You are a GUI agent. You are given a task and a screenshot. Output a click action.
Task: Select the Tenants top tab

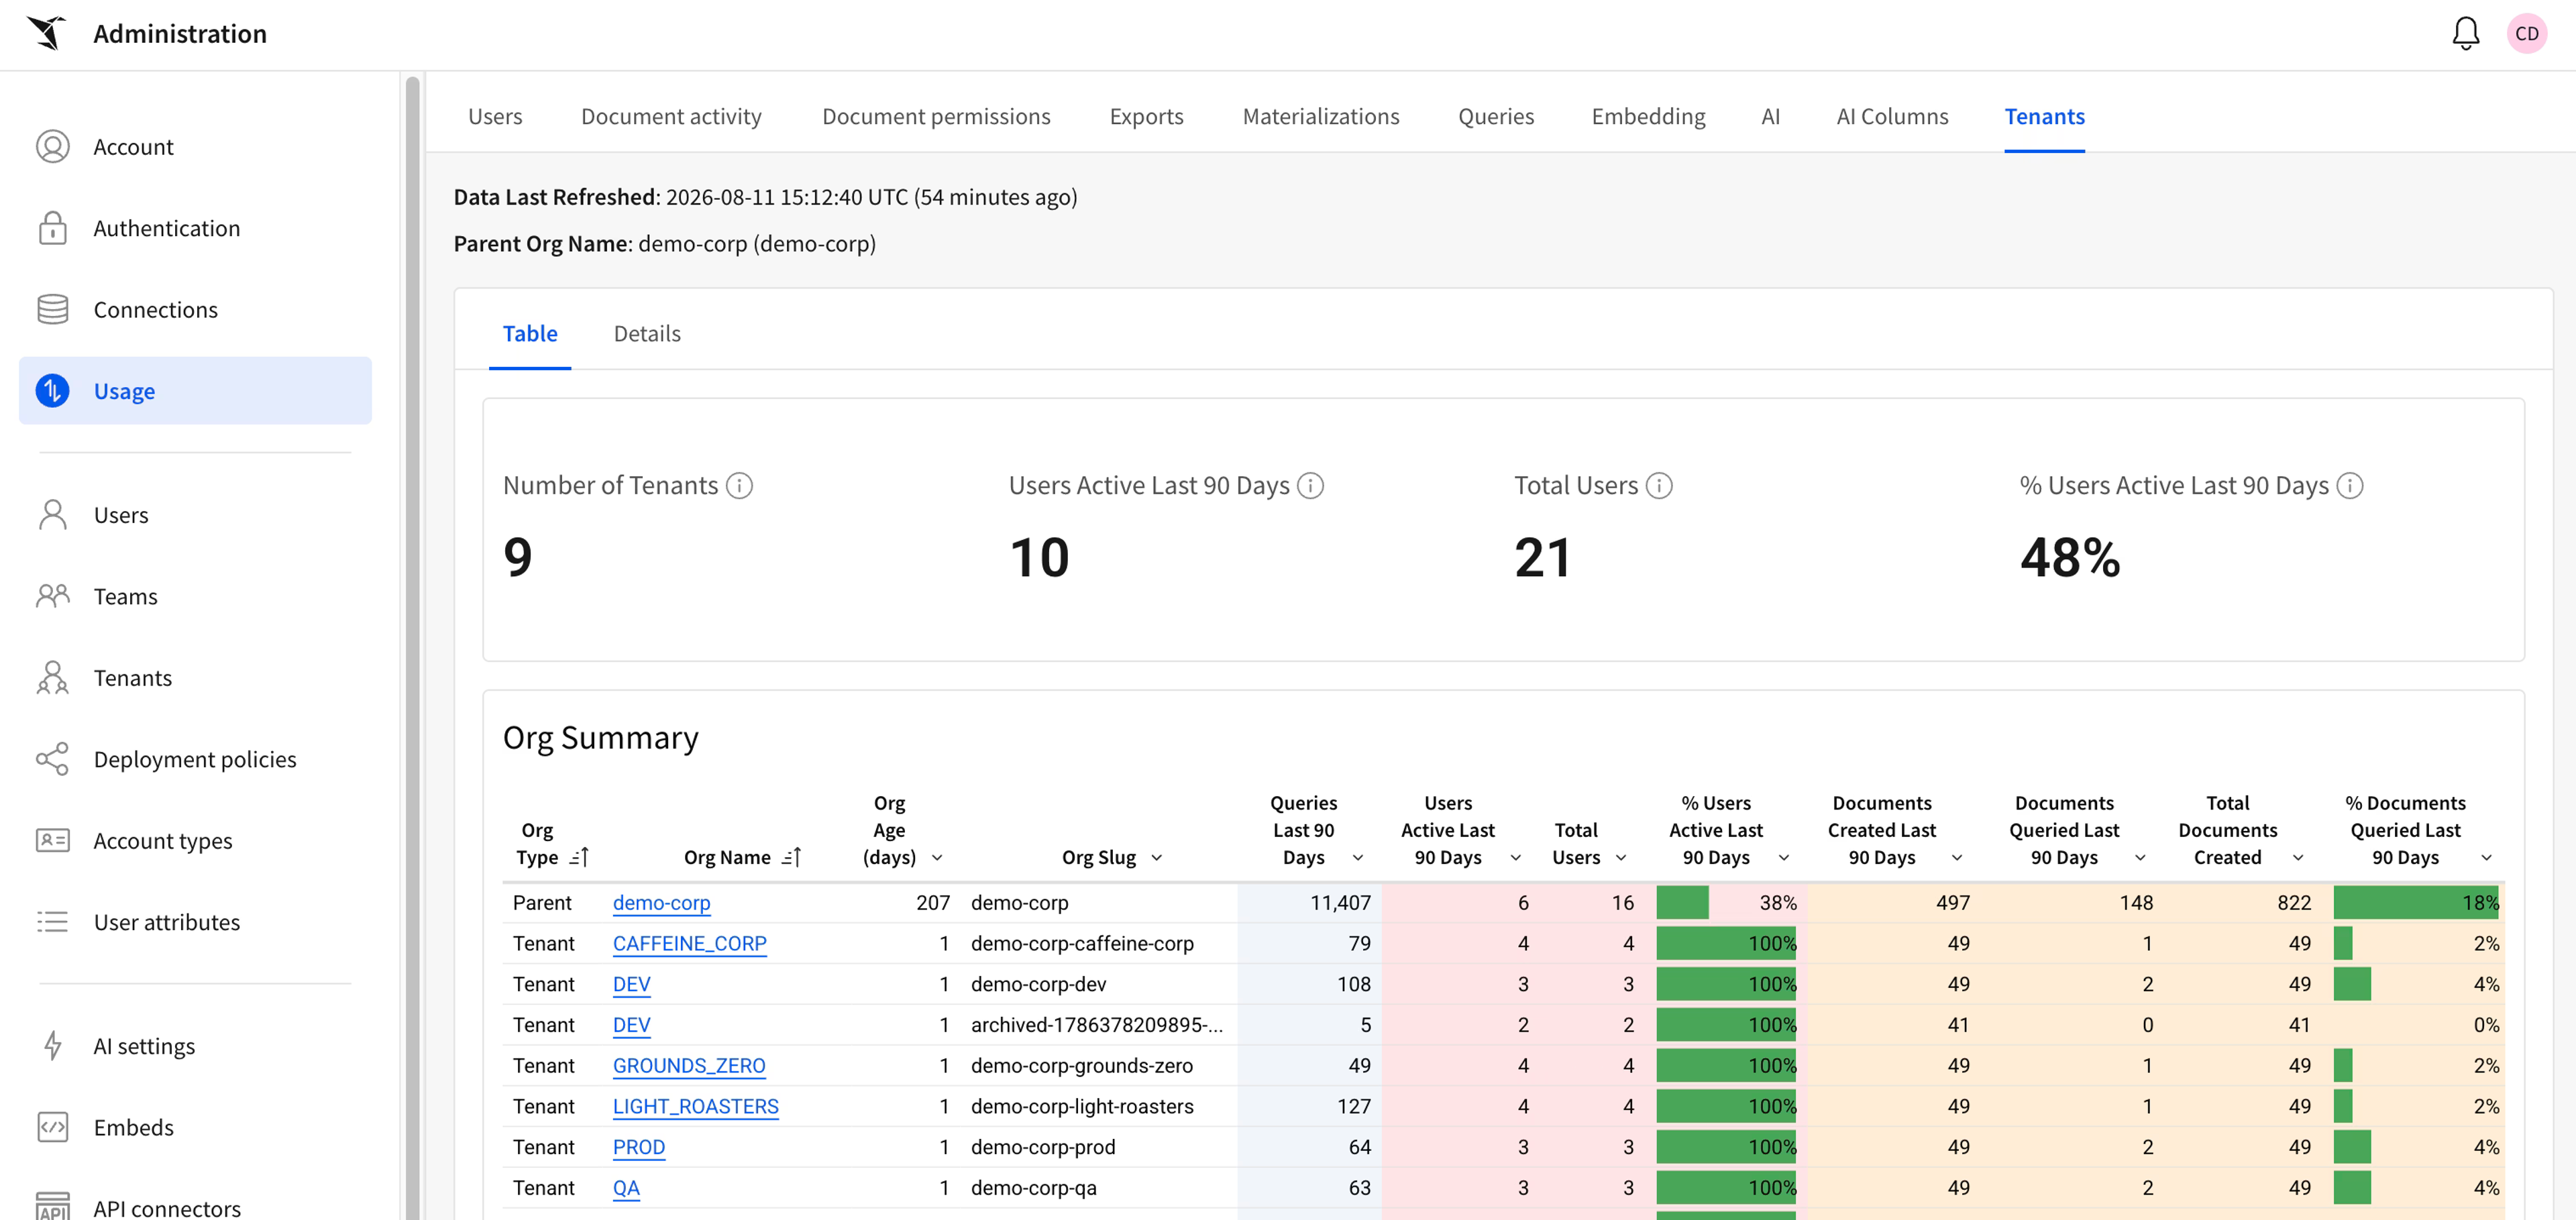tap(2044, 117)
